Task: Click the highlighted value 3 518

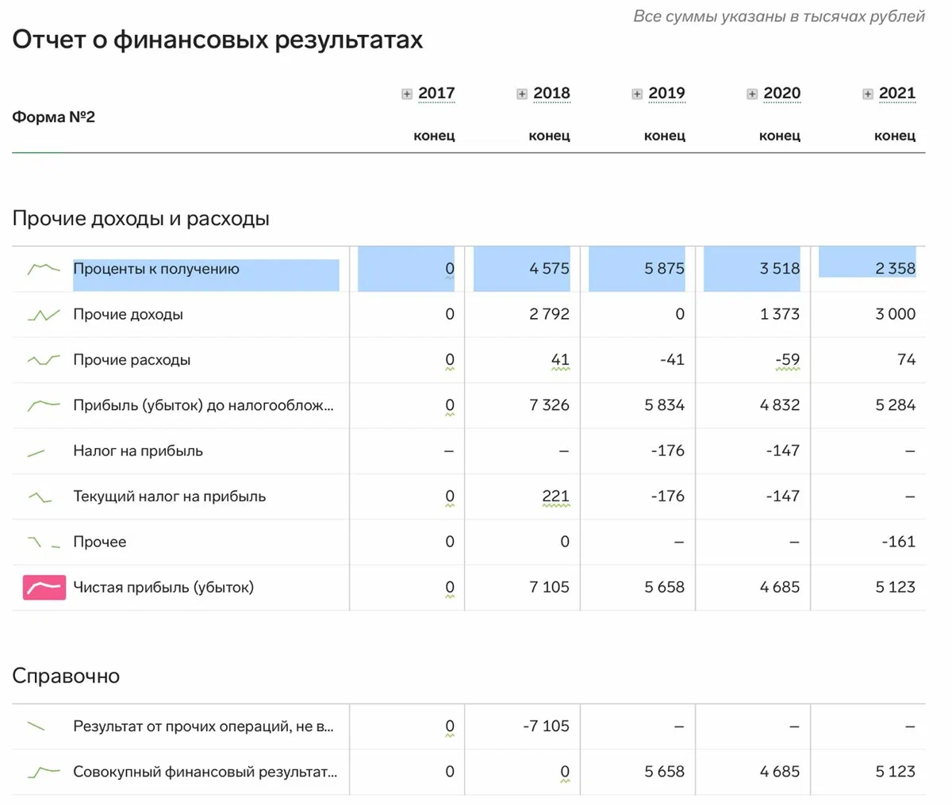Action: point(780,269)
